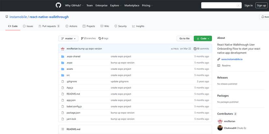Click folder icon next to .expo
This screenshot has width=269, height=134.
coord(63,63)
